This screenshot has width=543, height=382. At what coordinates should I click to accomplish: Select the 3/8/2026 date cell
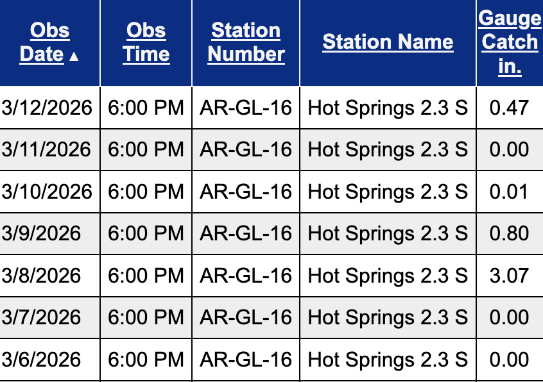42,276
